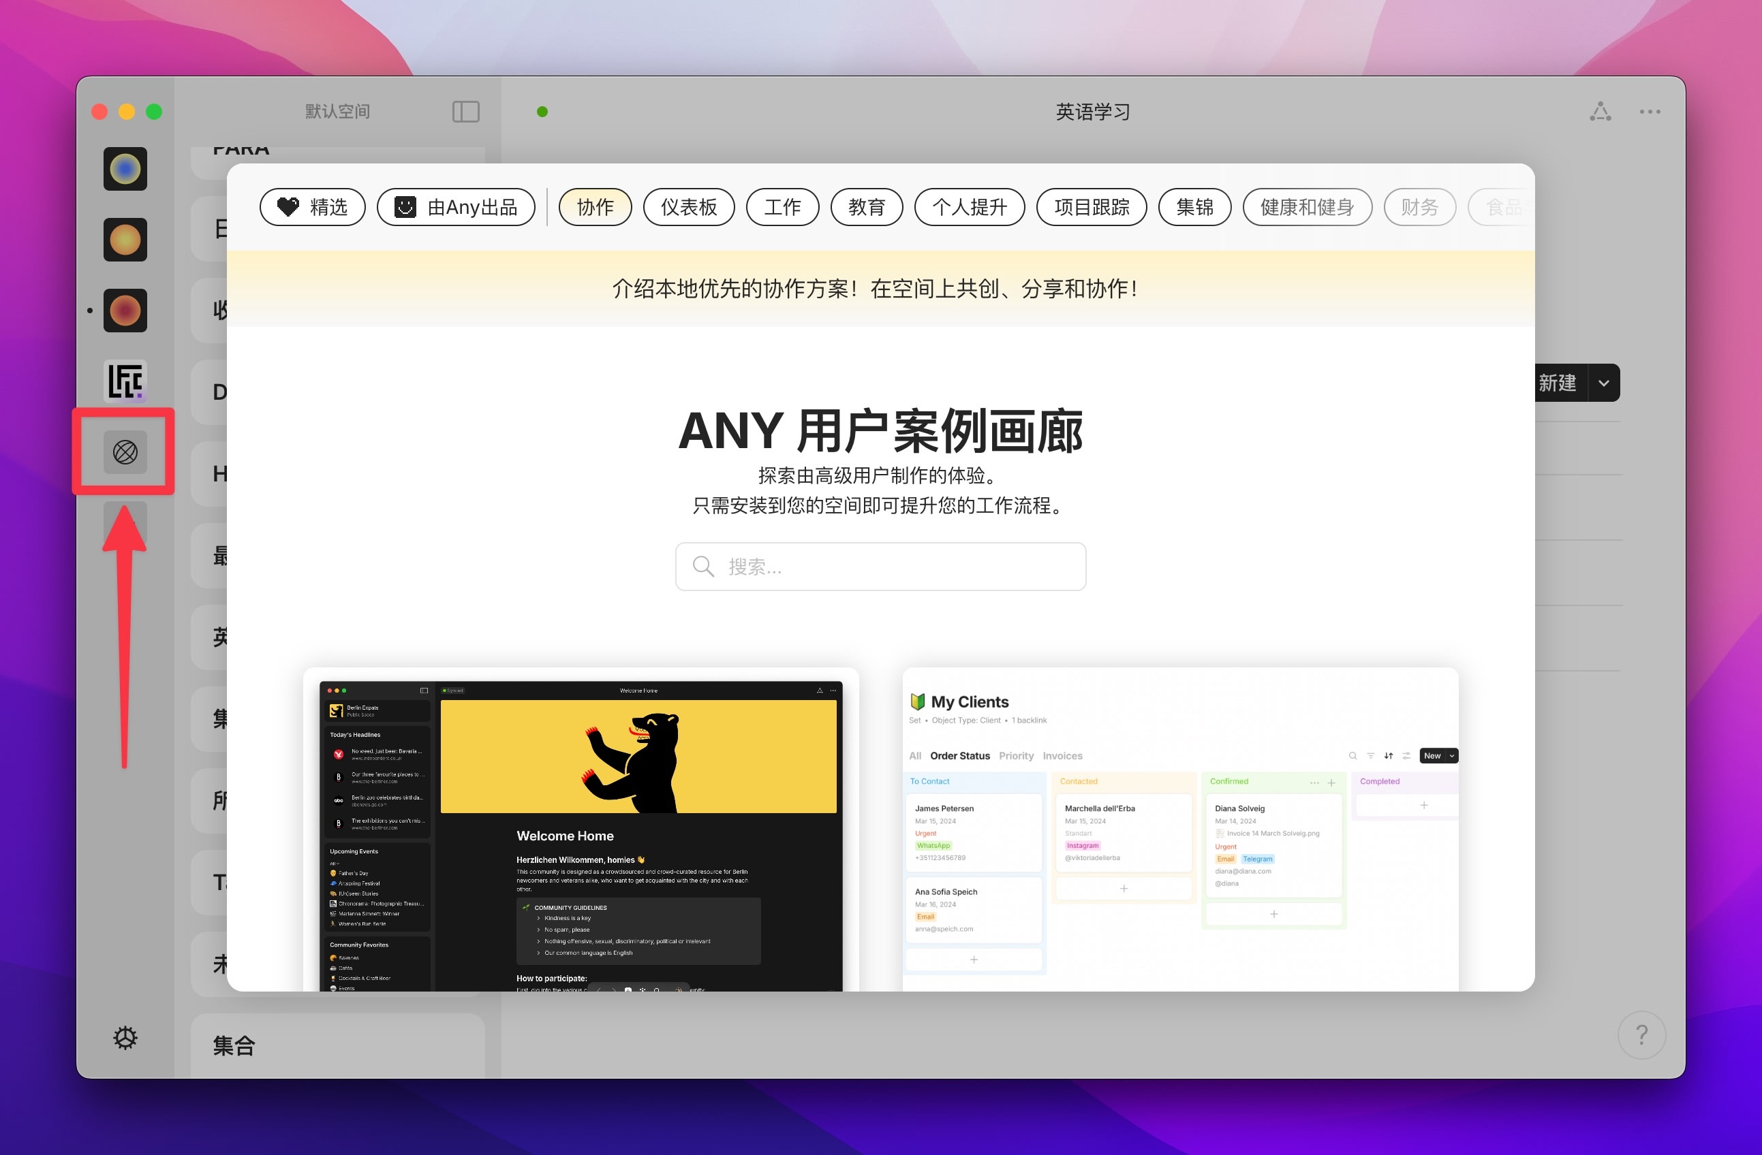Select the 教育 category tab

tap(867, 207)
